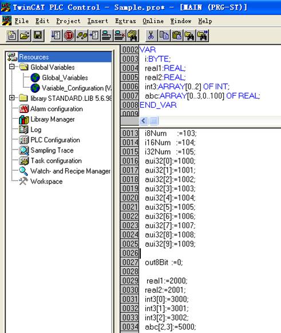Expand the library STANDARD.LIB folder
281x333 pixels.
[x=12, y=97]
